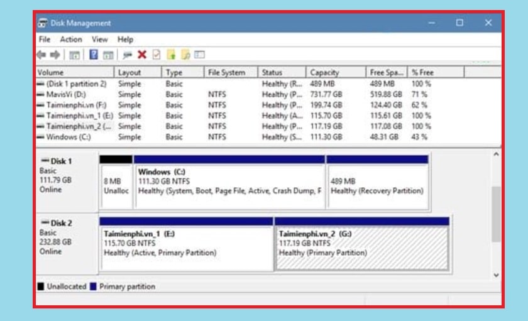Sort by the Free Space column header
Viewport: 528px width, 321px height.
(387, 72)
